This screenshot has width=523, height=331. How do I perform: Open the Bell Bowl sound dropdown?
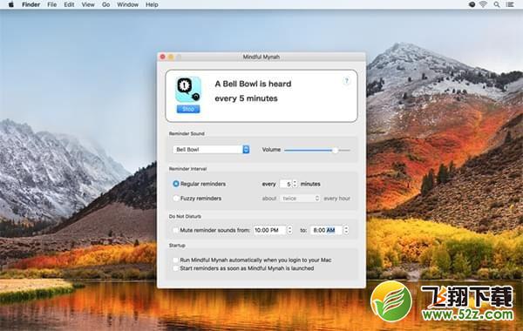(x=211, y=149)
